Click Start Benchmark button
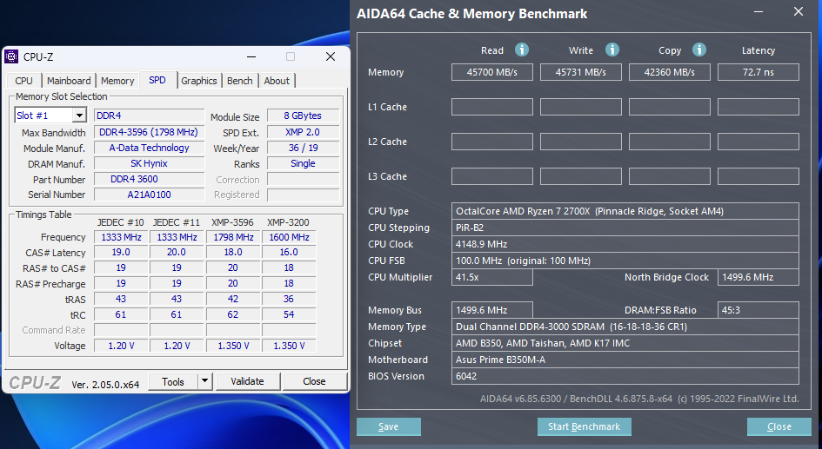This screenshot has height=449, width=822. point(584,426)
